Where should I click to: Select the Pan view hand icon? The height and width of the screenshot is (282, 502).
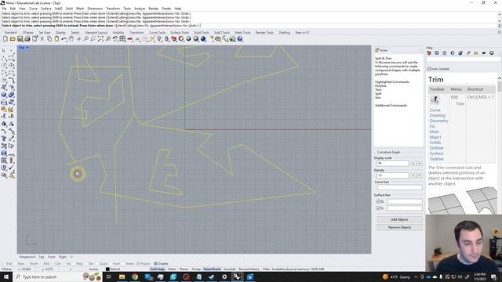(71, 39)
